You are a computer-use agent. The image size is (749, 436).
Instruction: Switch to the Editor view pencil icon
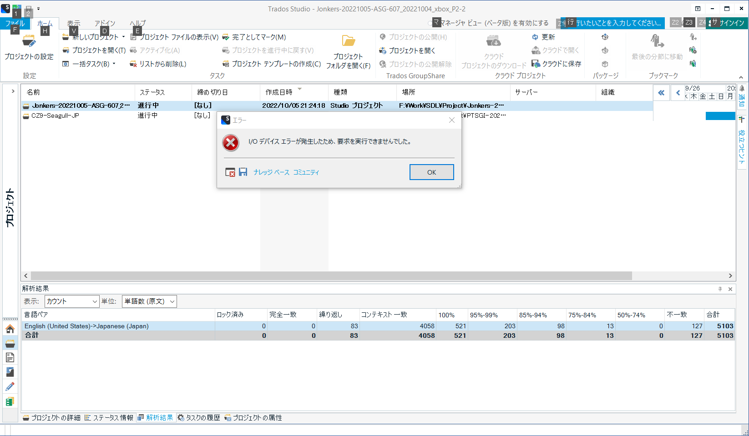point(10,386)
